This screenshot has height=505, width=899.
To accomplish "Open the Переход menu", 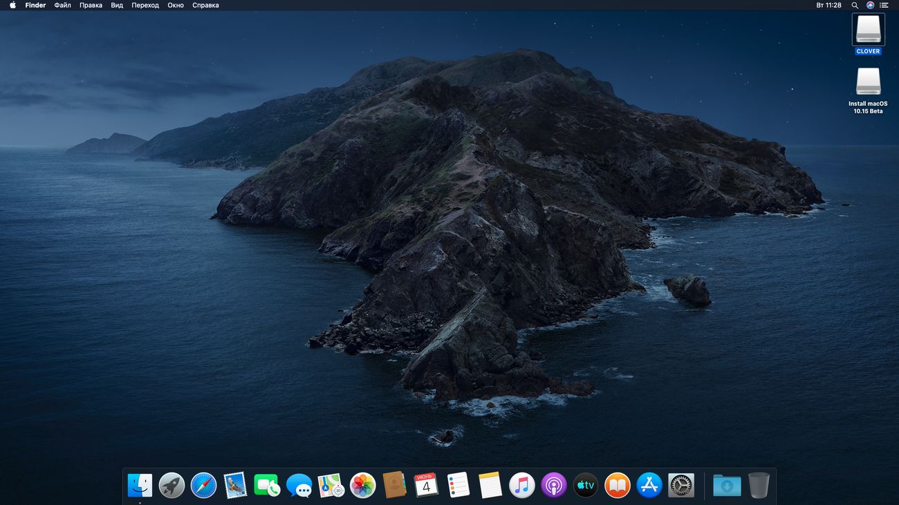I will pos(145,5).
